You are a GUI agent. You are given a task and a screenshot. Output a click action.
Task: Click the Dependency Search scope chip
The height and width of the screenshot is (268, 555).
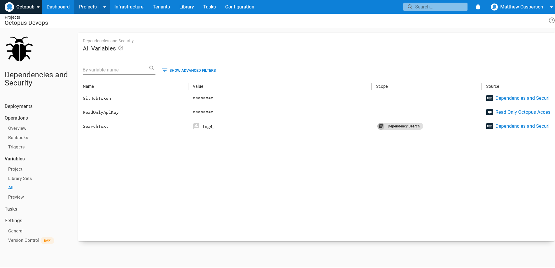point(400,126)
